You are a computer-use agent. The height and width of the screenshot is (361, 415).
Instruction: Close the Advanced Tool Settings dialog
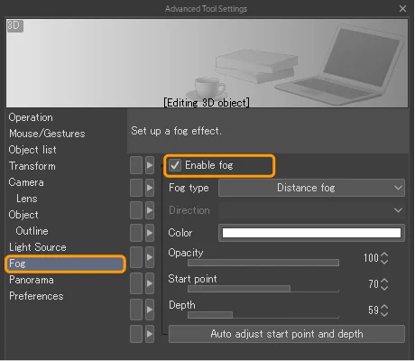[x=402, y=9]
